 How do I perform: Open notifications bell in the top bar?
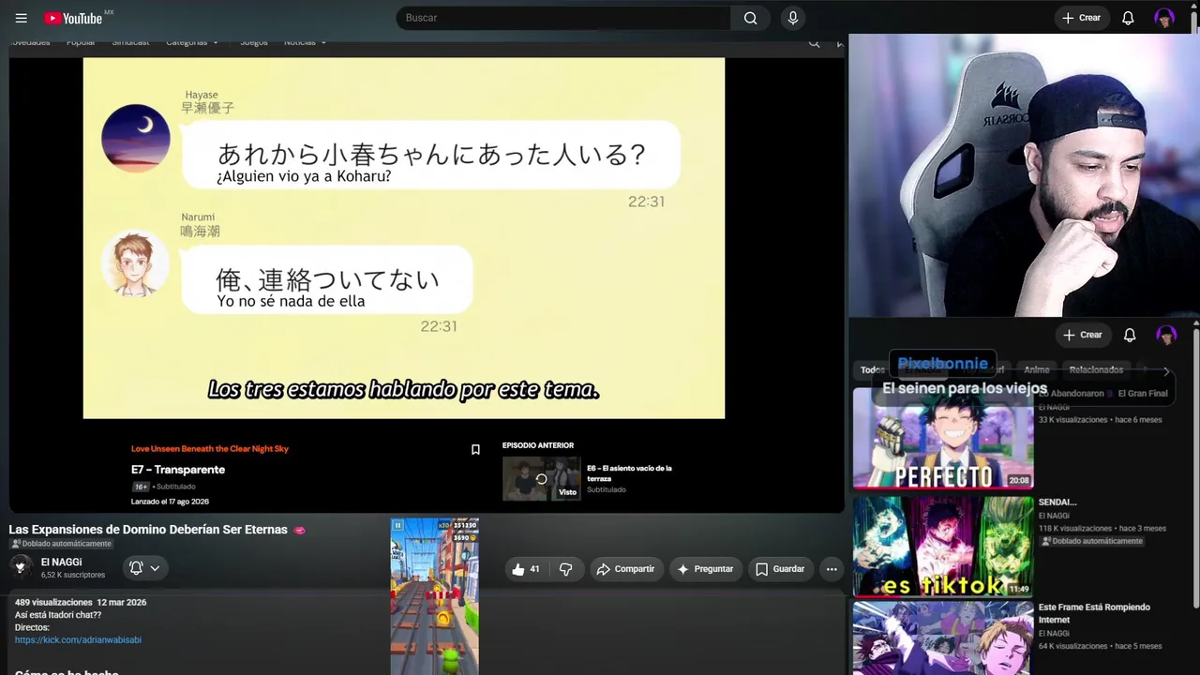coord(1128,18)
